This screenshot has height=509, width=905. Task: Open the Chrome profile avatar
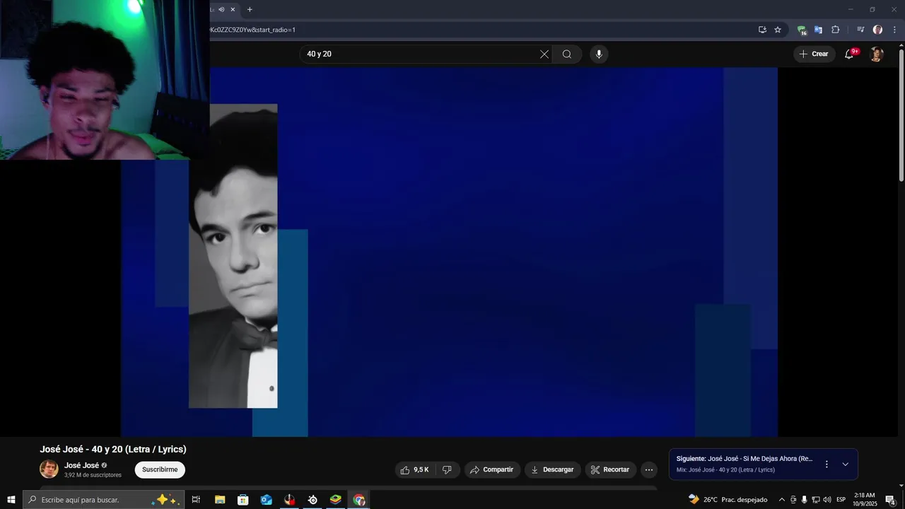point(877,30)
